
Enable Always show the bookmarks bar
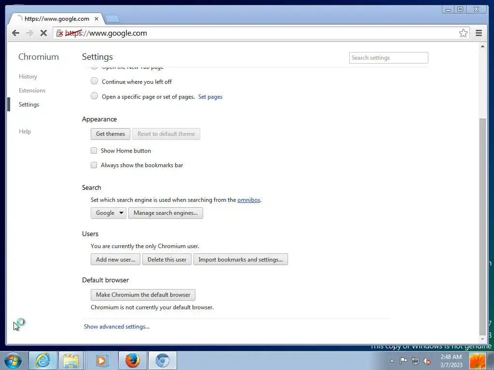[x=94, y=165]
